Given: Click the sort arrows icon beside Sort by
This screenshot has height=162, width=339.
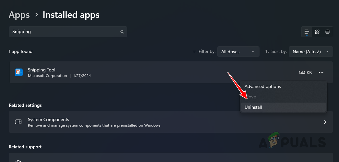Looking at the screenshot, I should (267, 51).
